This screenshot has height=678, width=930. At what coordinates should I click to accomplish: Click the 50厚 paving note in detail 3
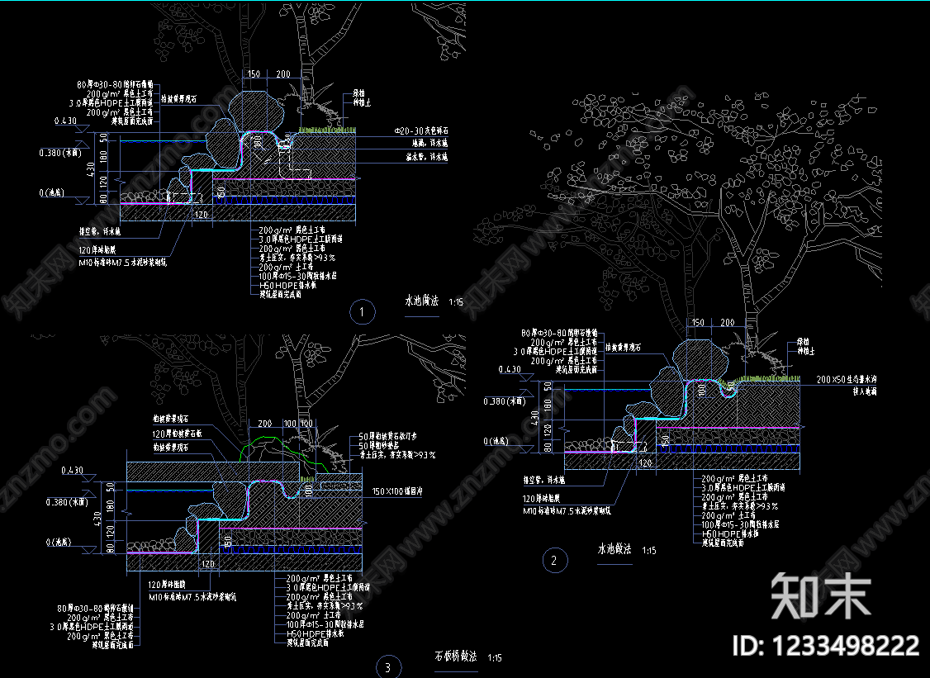[388, 436]
